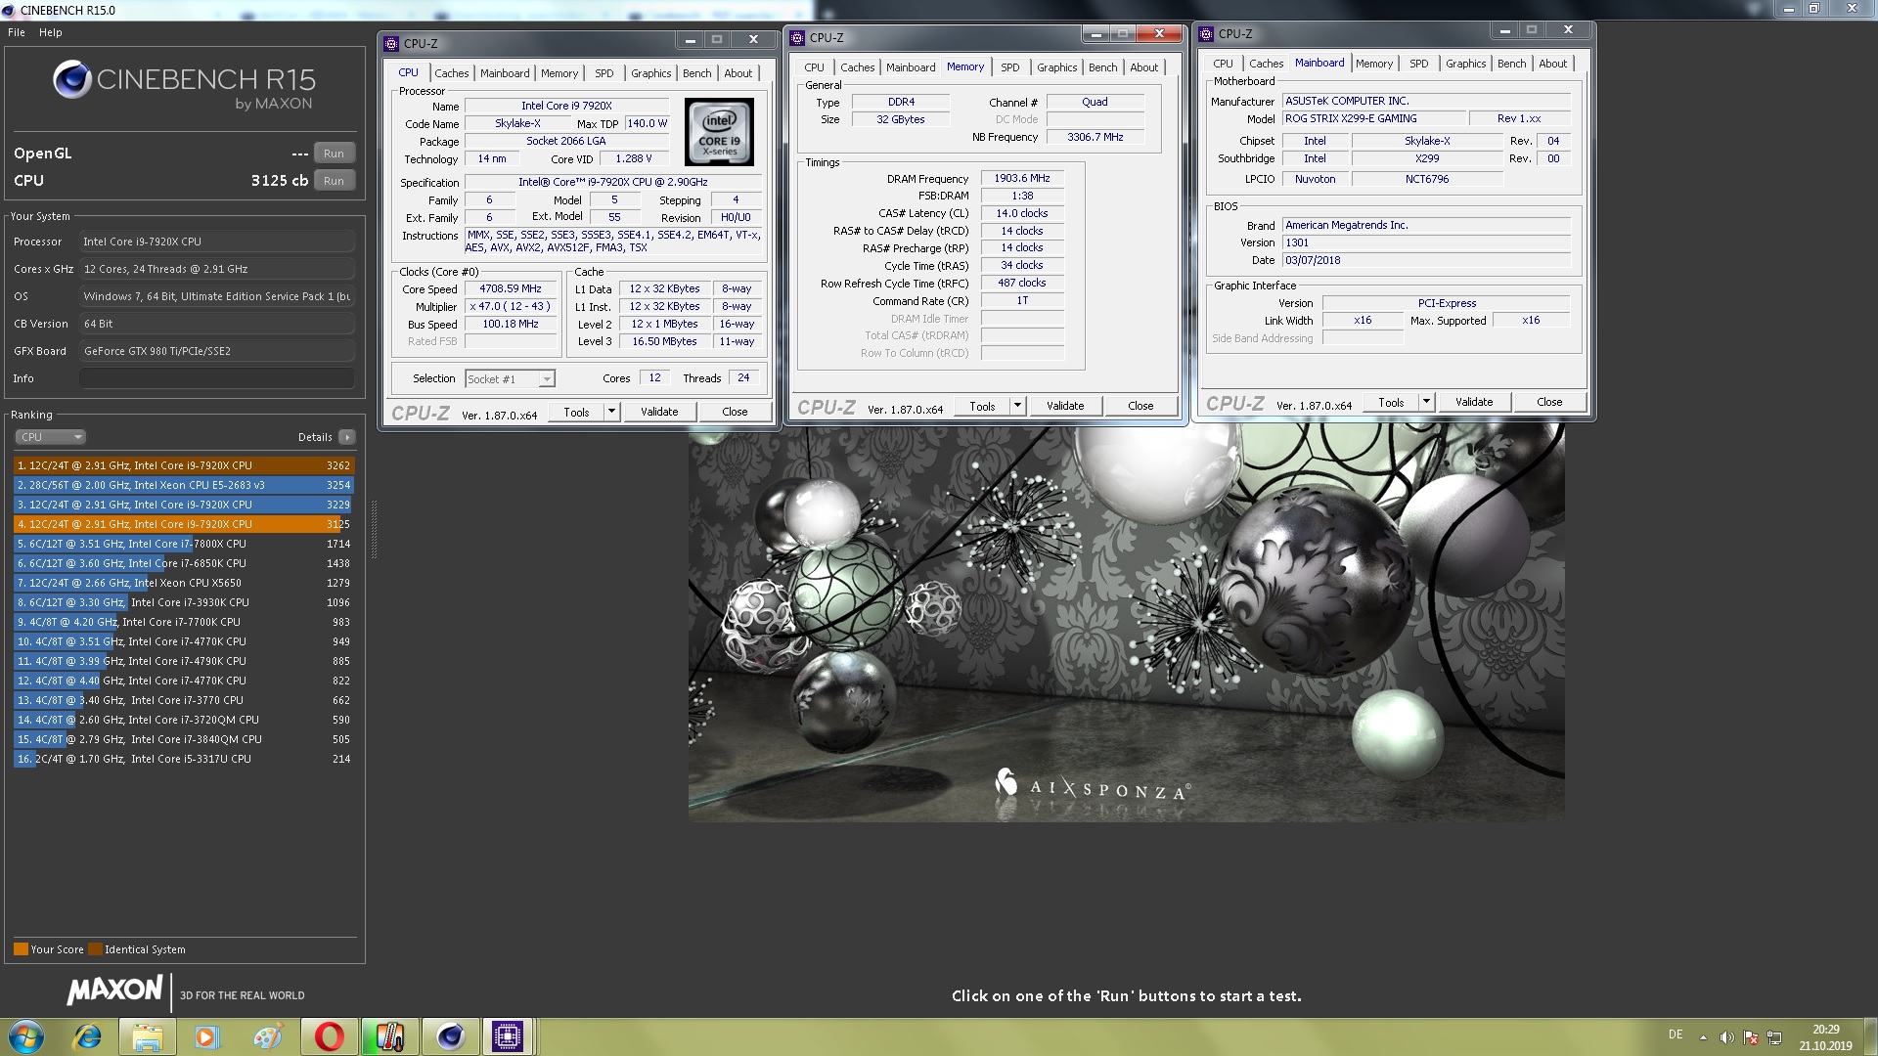Close the CPU-Z Memory window
This screenshot has width=1878, height=1056.
pyautogui.click(x=1159, y=33)
